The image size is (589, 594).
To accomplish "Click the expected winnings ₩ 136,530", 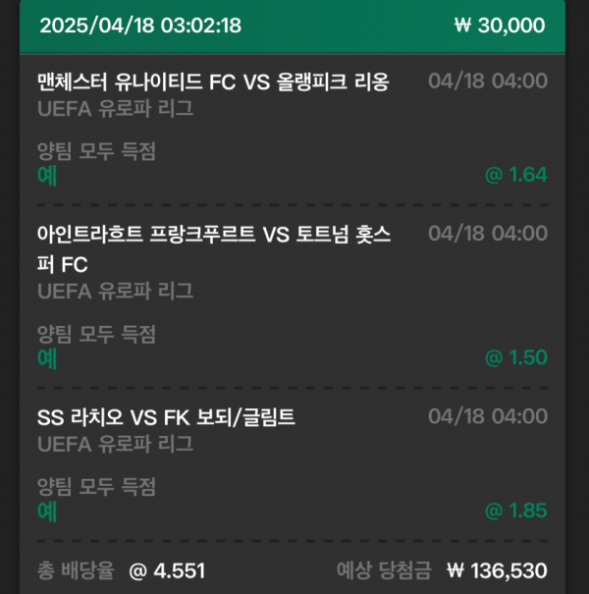I will tap(497, 570).
